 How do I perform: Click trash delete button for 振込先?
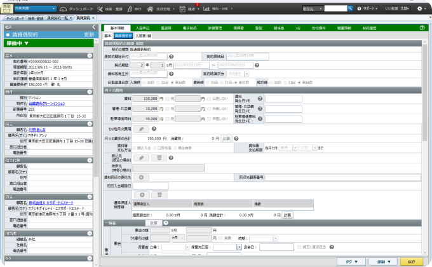tap(159, 158)
